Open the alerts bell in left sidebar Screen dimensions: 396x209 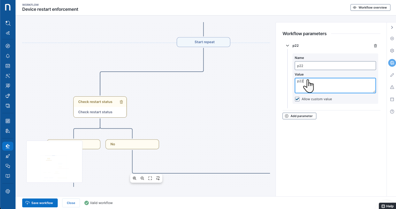pos(8,56)
